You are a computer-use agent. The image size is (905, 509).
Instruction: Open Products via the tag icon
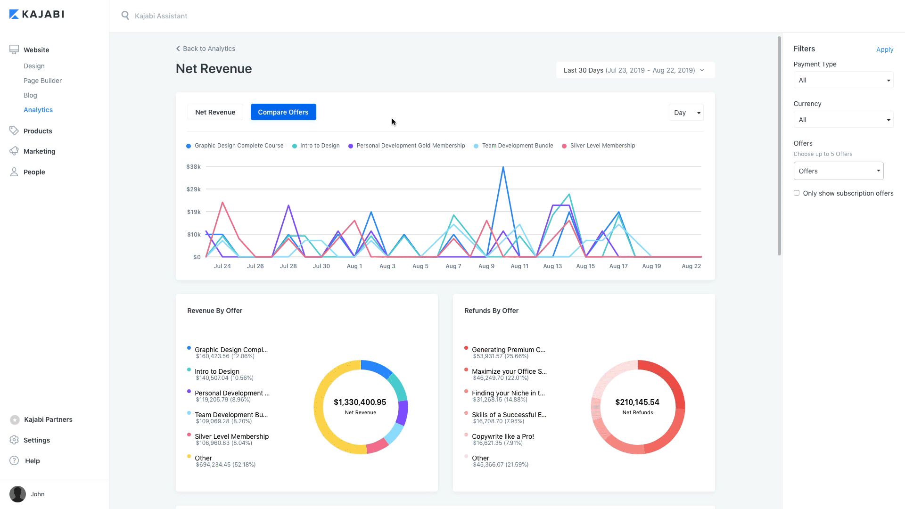[14, 131]
